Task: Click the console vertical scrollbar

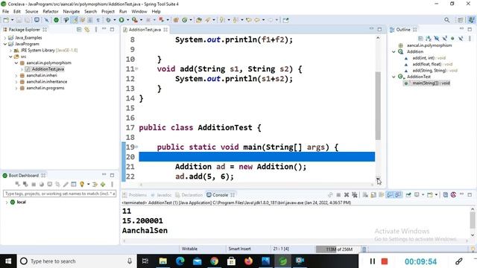Action: (x=473, y=223)
